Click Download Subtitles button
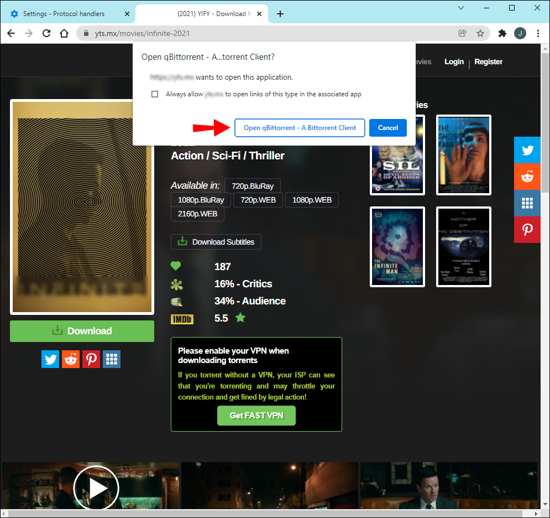This screenshot has width=550, height=518. 216,242
